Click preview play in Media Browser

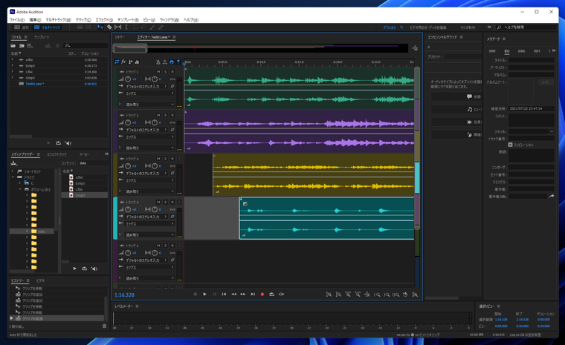[x=74, y=269]
